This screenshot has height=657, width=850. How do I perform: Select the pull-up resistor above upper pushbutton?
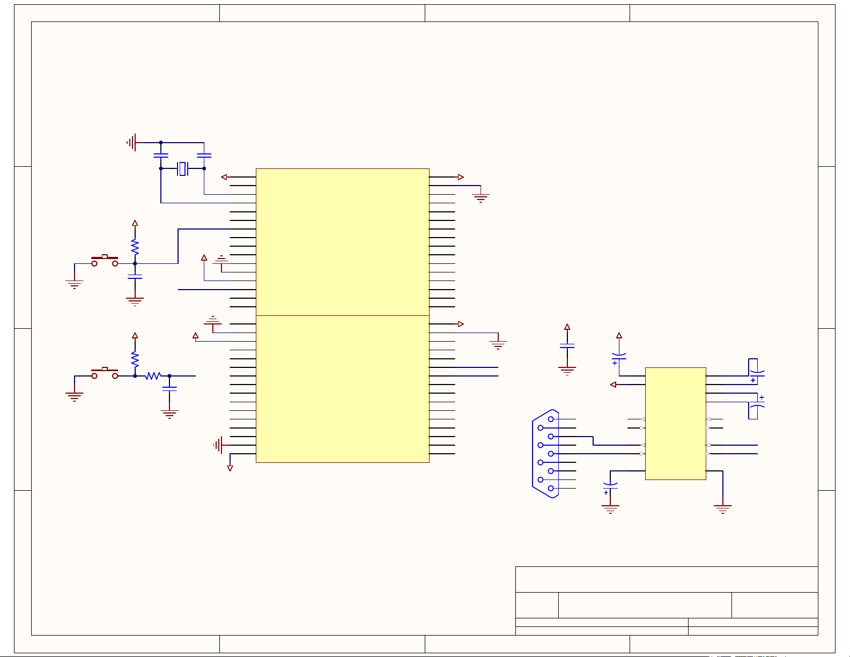click(x=135, y=247)
